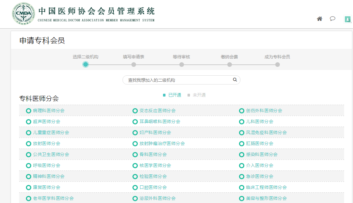Select the 填写申请表 step dot

click(134, 65)
